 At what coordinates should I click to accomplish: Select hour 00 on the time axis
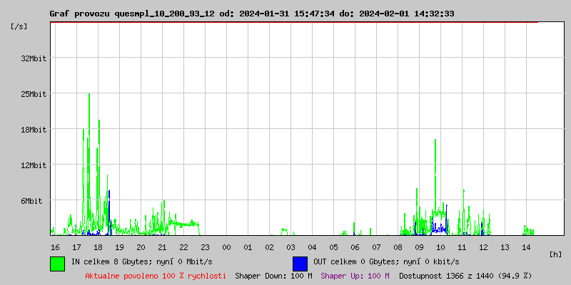click(x=226, y=247)
